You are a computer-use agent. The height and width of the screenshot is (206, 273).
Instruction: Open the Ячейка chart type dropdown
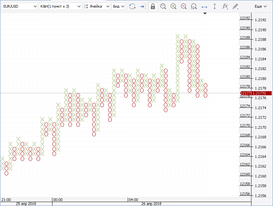pyautogui.click(x=97, y=6)
